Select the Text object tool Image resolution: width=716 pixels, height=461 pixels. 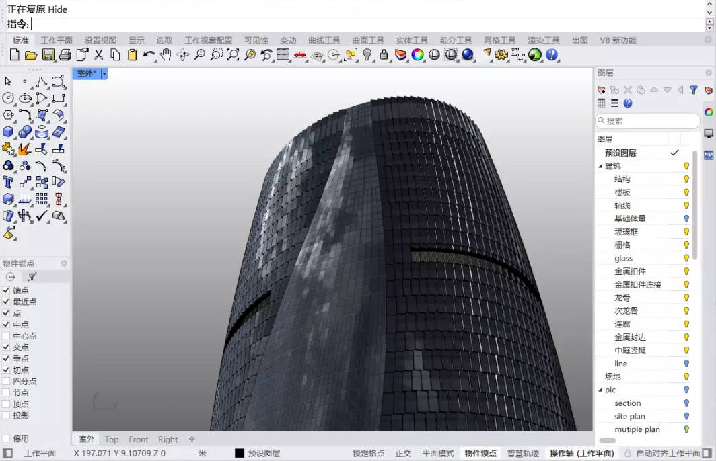tap(8, 182)
